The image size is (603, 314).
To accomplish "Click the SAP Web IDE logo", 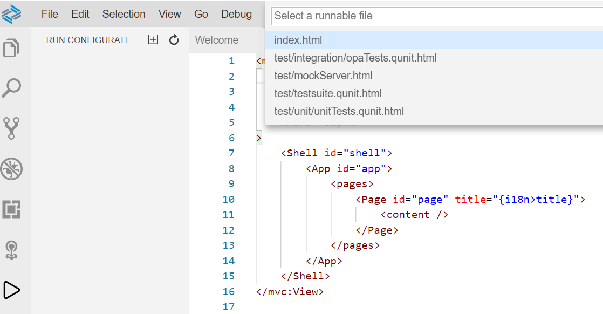I will click(12, 13).
